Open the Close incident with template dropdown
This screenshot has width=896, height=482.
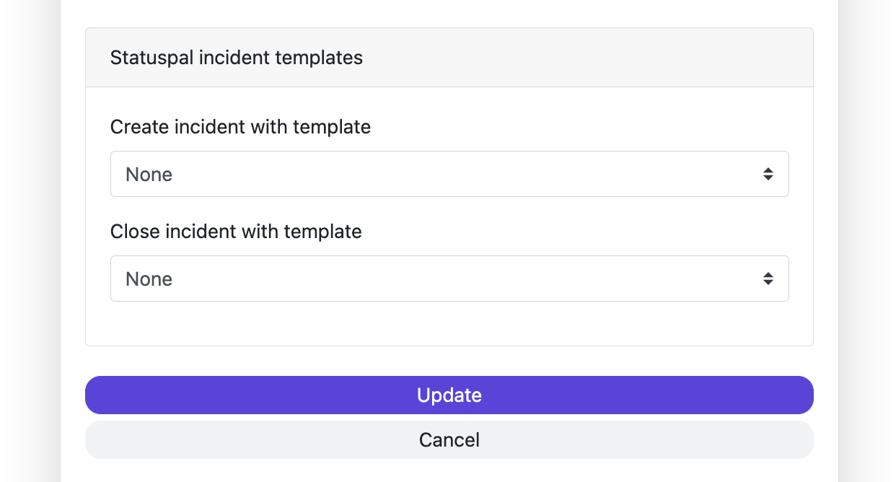click(x=449, y=279)
